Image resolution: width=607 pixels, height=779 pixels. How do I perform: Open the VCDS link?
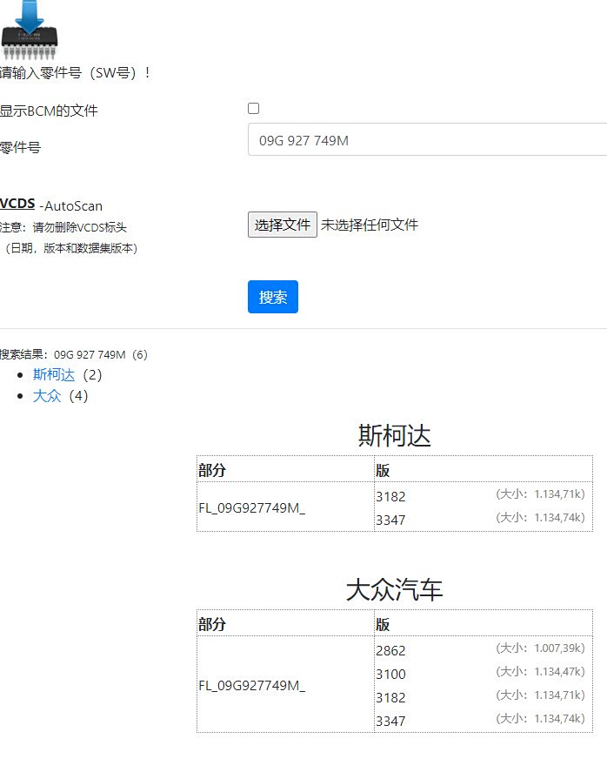[x=17, y=204]
